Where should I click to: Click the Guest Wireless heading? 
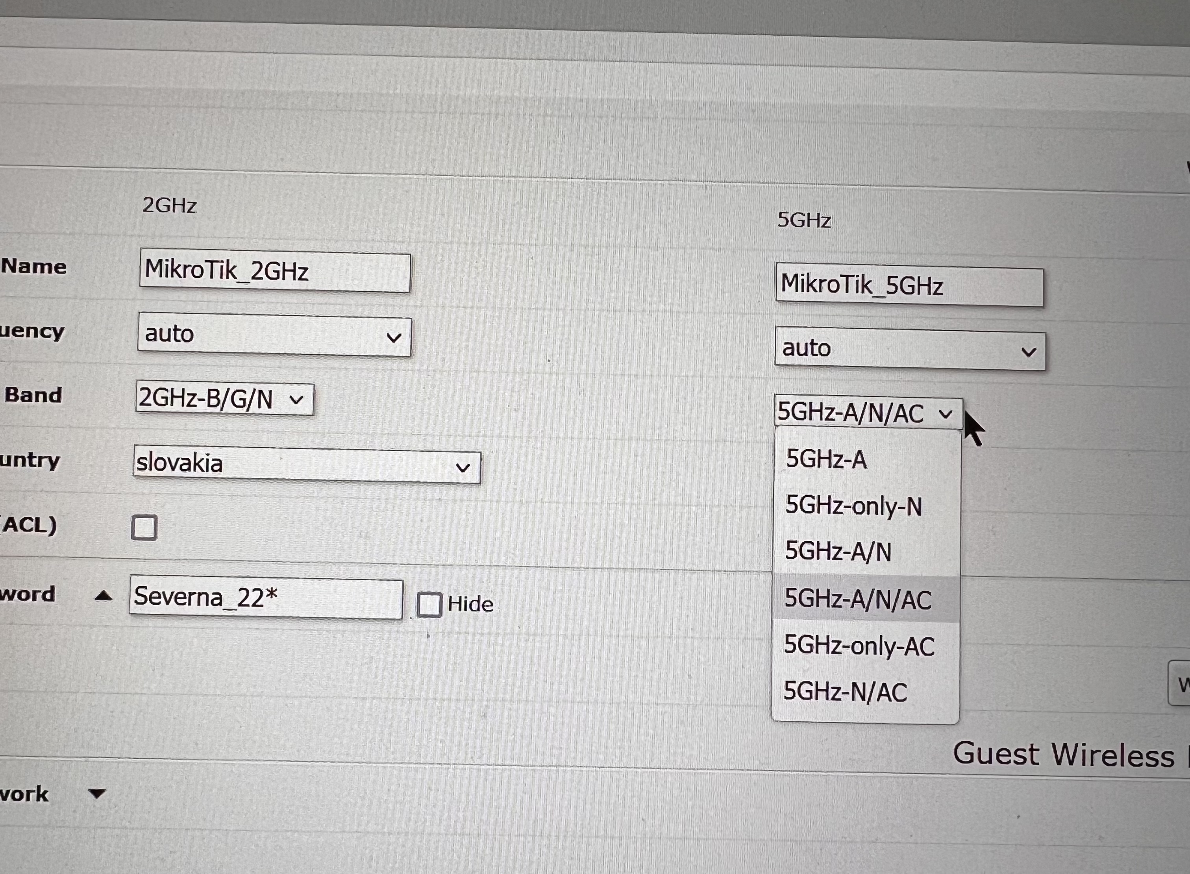click(x=1063, y=754)
